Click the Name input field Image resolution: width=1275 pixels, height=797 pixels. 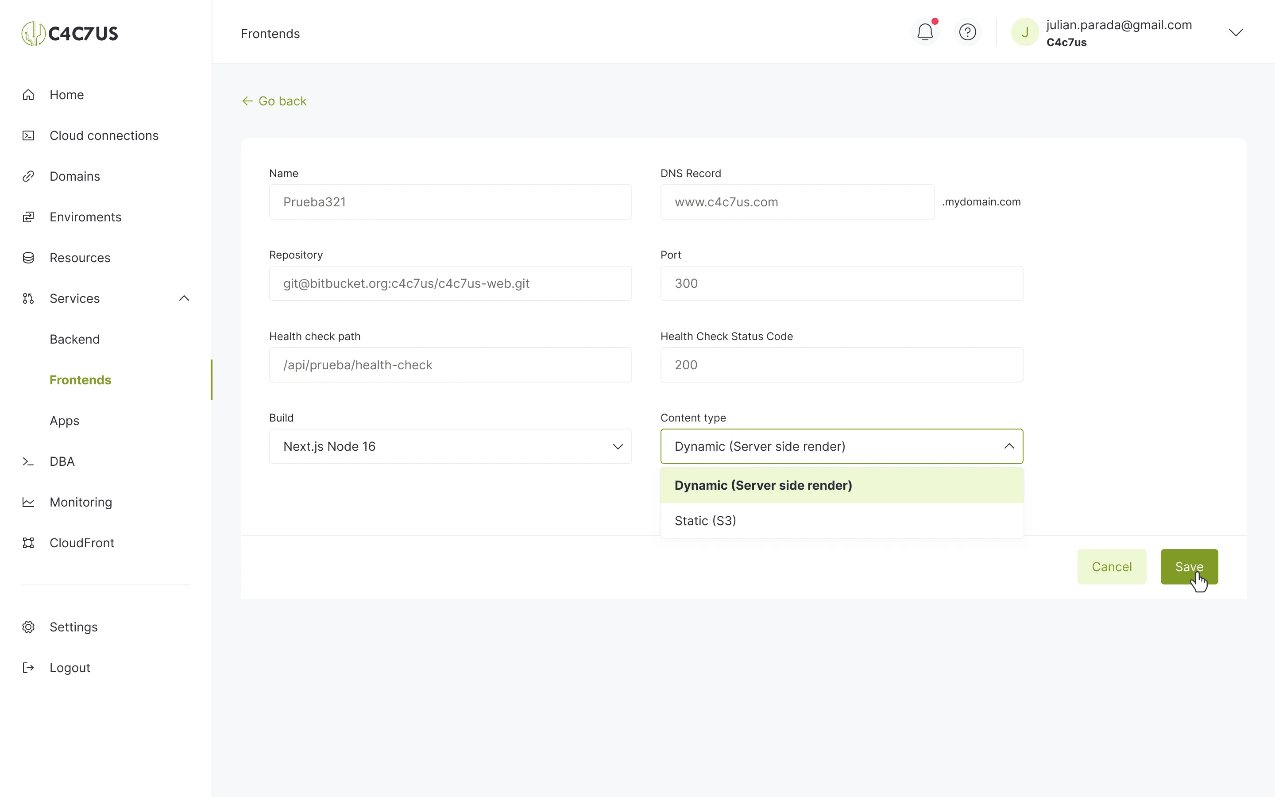pyautogui.click(x=451, y=202)
